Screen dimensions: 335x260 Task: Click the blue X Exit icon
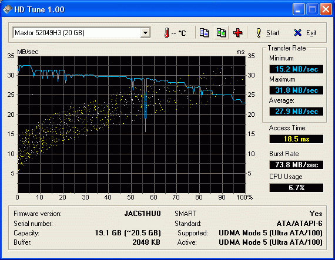(297, 33)
